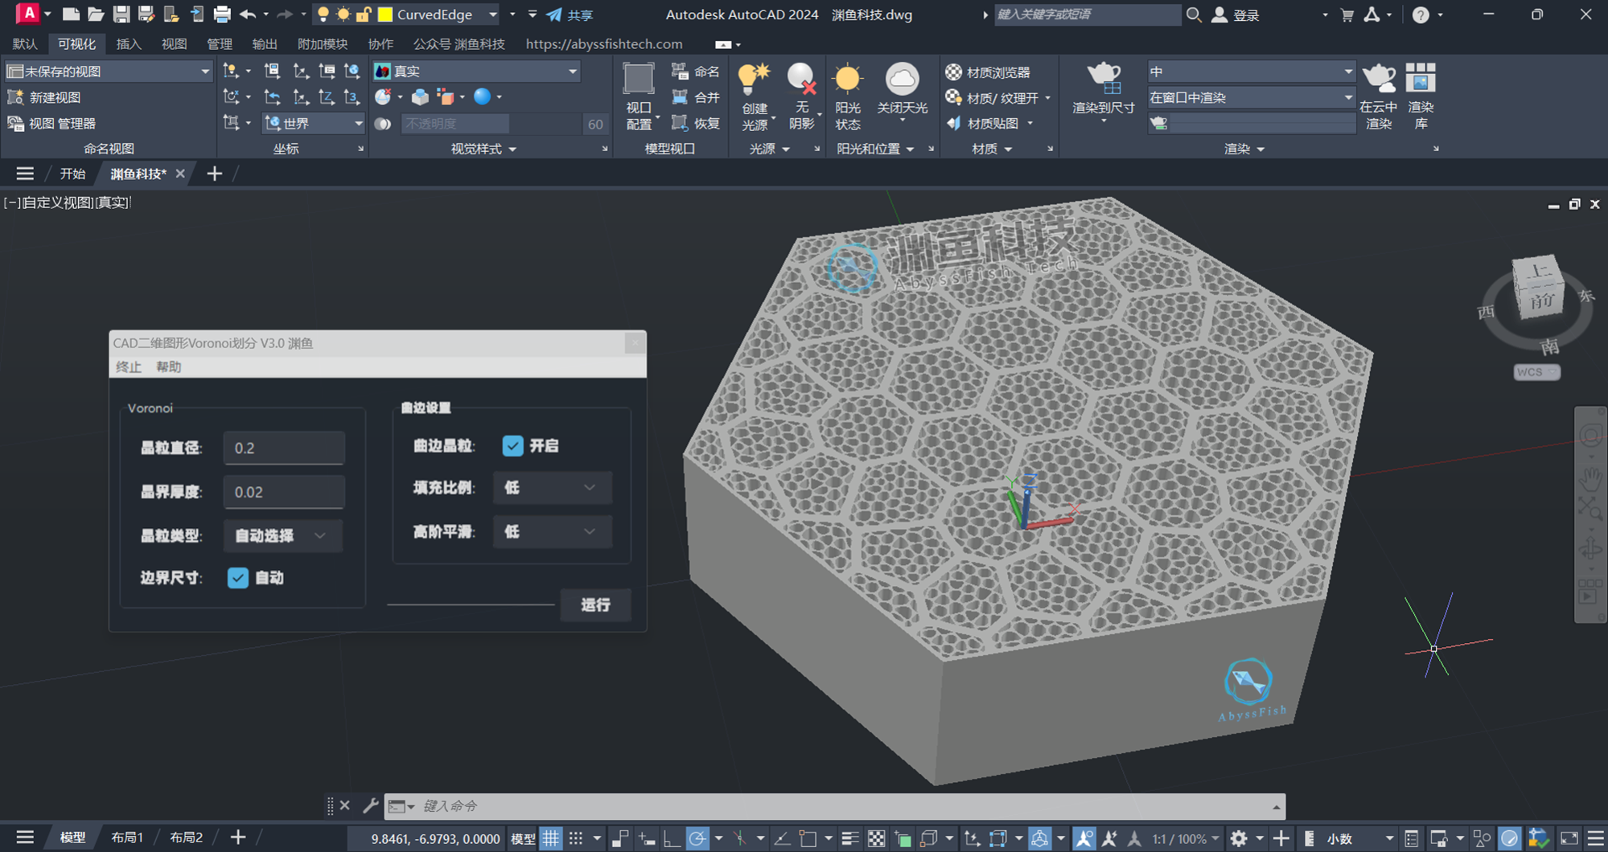Toggle transparency display in status bar
The height and width of the screenshot is (852, 1608).
[876, 838]
